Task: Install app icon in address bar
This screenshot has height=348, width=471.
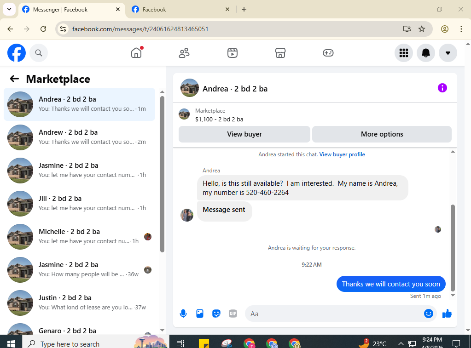Action: [x=407, y=29]
